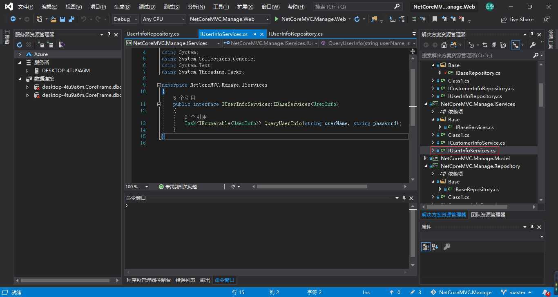
Task: Open the feedback icon next to Live Share
Action: coord(547,19)
